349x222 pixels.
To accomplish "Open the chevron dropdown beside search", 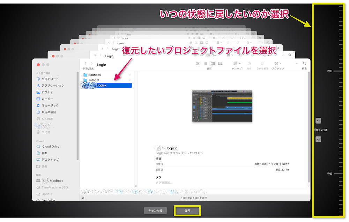I will (296, 64).
